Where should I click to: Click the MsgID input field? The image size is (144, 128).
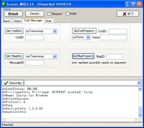[115, 57]
